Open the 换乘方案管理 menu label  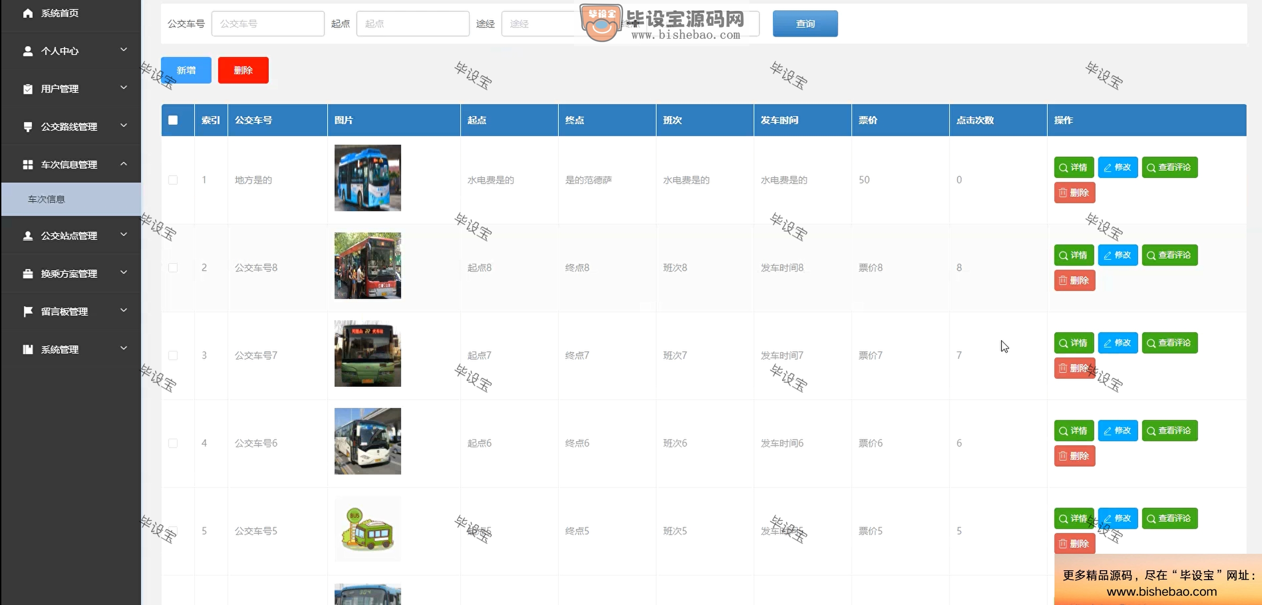tap(69, 274)
